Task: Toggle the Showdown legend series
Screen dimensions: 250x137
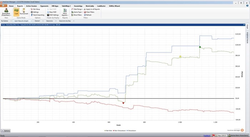Action: click(131, 131)
